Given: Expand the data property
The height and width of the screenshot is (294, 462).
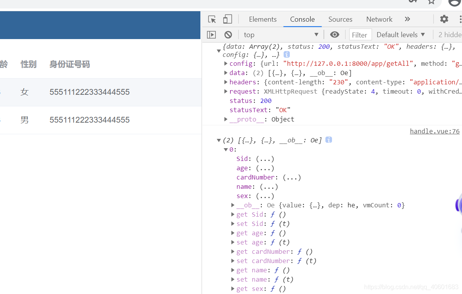Looking at the screenshot, I should click(x=226, y=73).
